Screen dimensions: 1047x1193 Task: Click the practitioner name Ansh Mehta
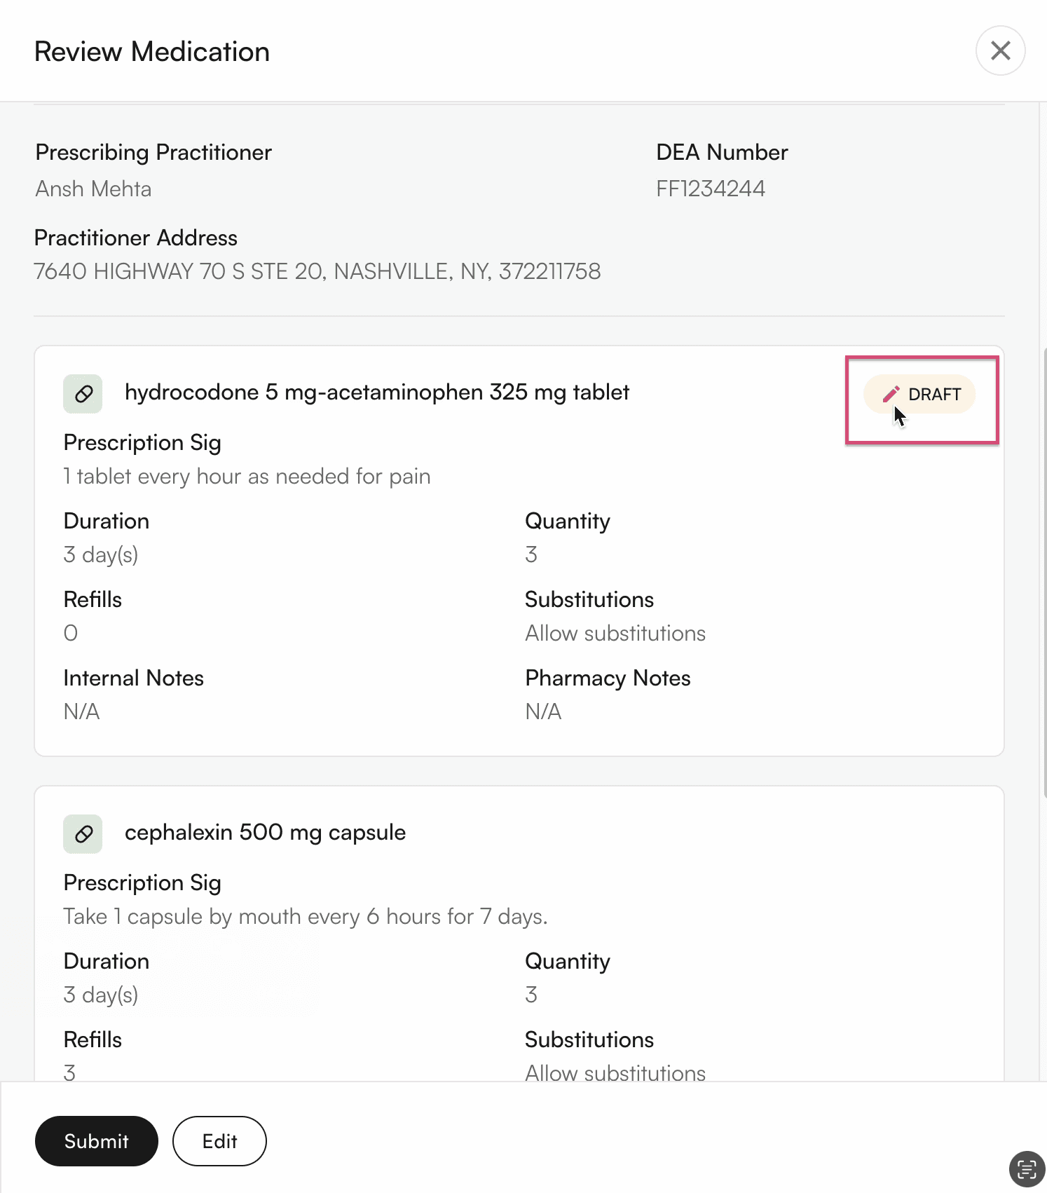[x=93, y=189]
